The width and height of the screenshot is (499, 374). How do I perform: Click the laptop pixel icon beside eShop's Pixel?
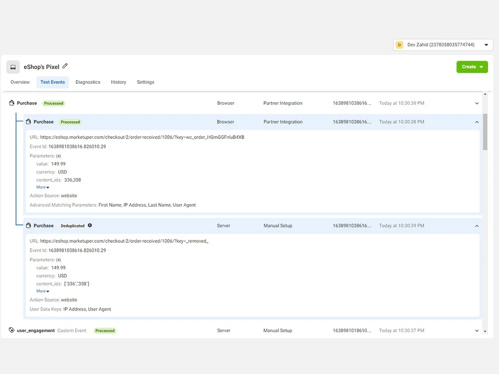13,67
